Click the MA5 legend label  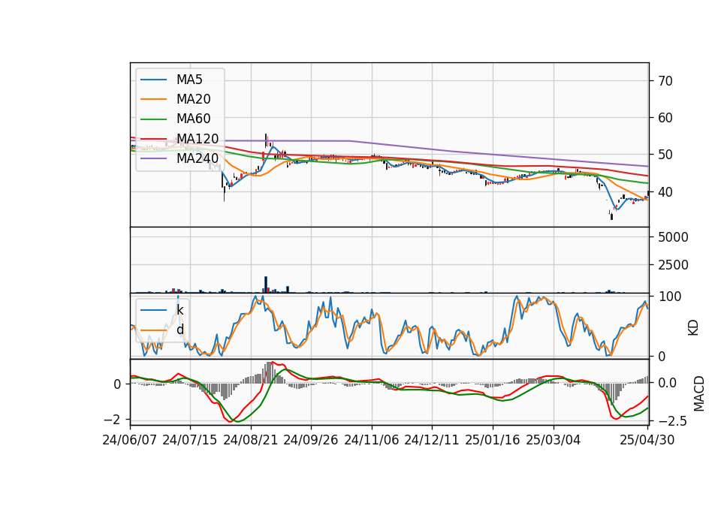coord(189,80)
